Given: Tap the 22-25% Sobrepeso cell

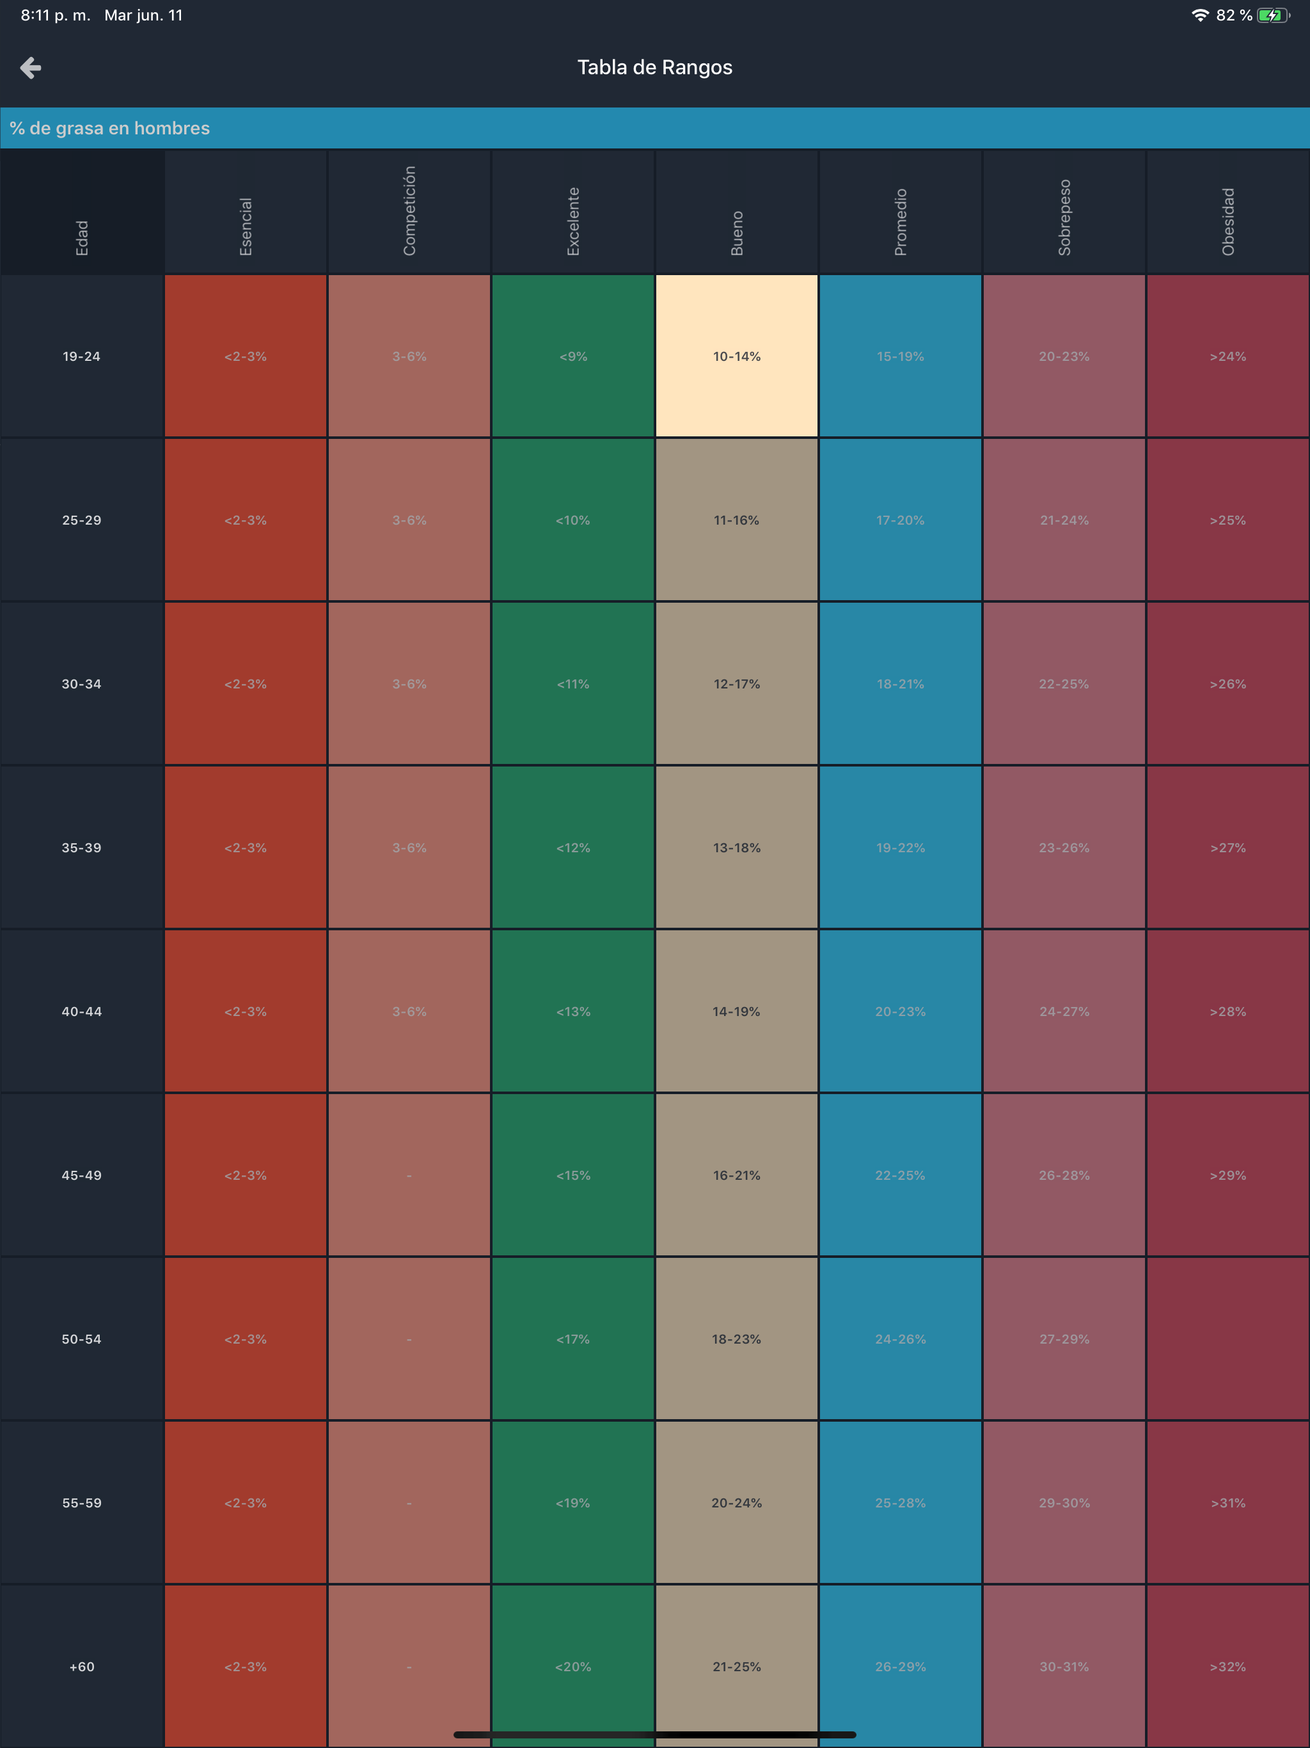Looking at the screenshot, I should tap(1064, 683).
